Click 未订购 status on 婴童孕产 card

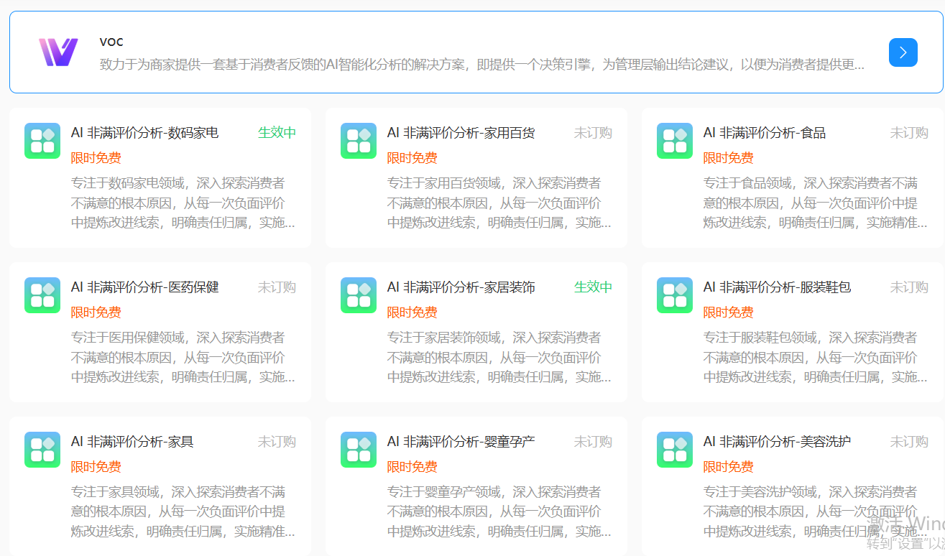tap(594, 442)
